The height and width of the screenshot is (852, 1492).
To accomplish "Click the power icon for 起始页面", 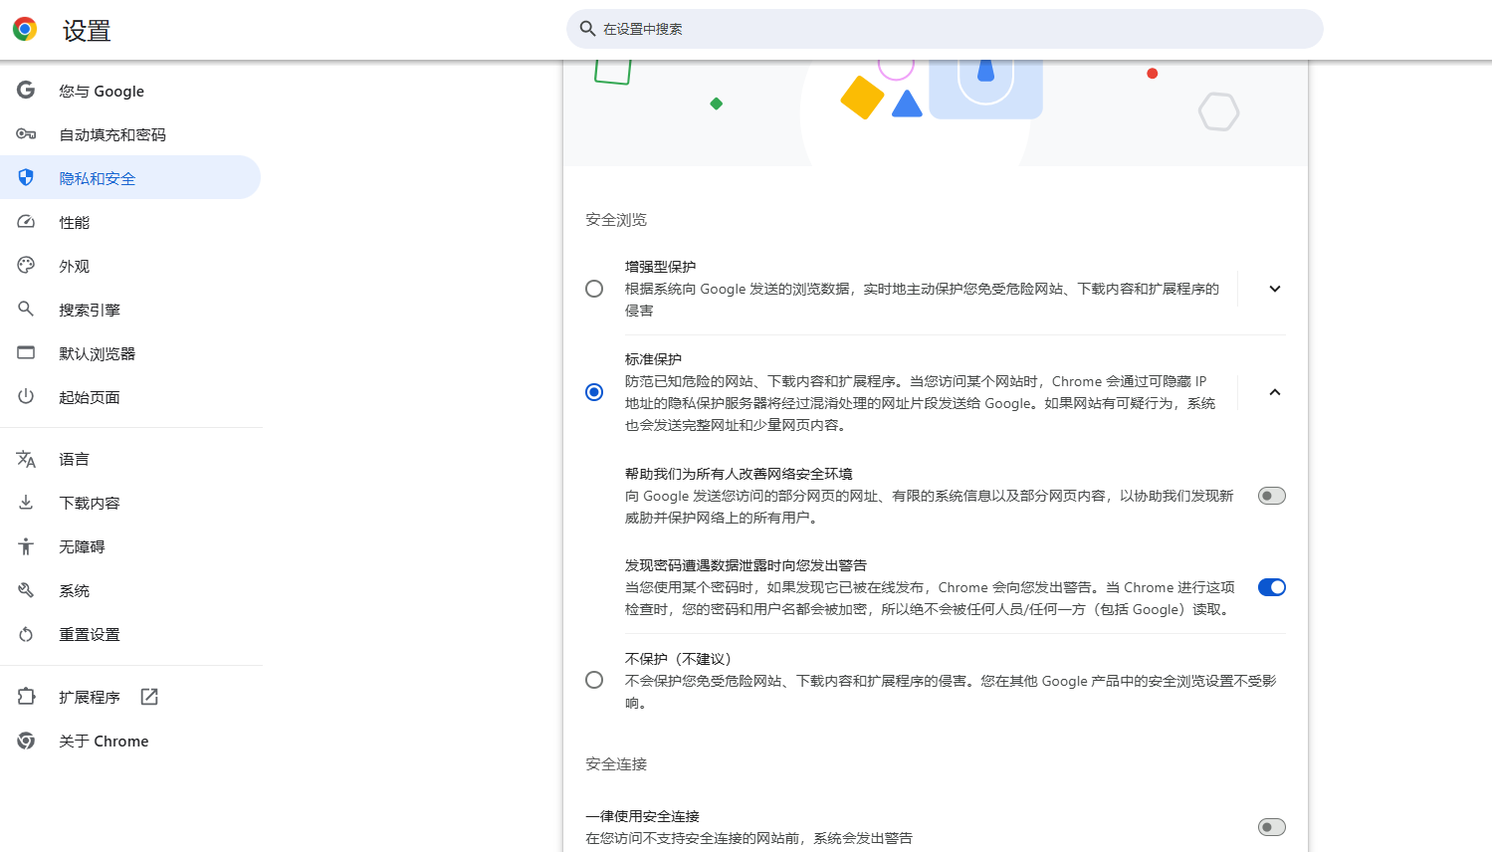I will tap(26, 396).
